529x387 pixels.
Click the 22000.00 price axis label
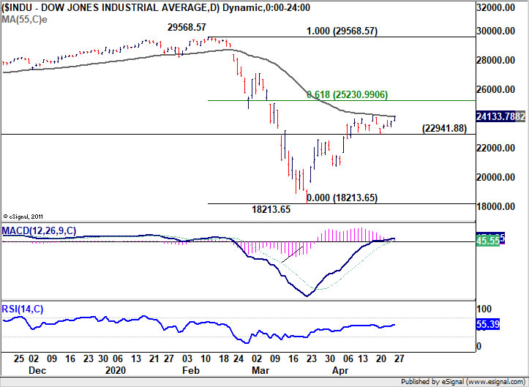coord(495,148)
